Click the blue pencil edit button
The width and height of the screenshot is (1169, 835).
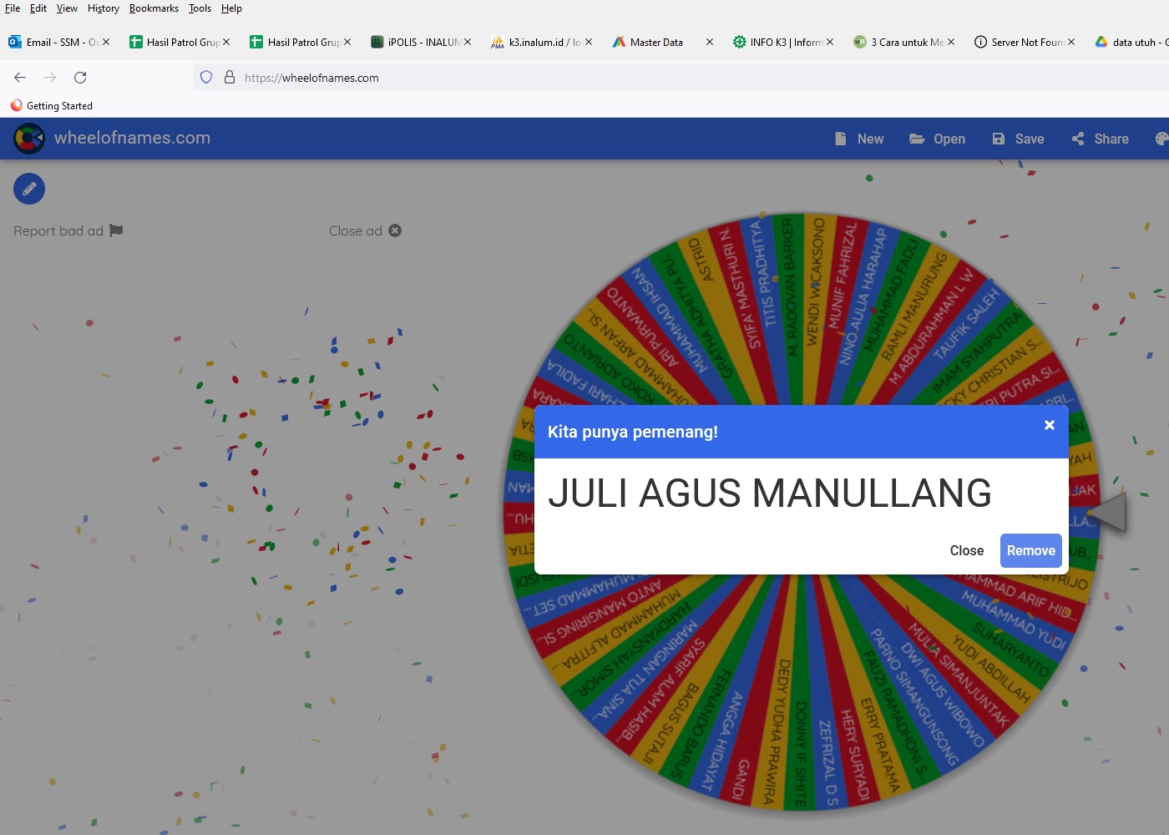click(29, 189)
